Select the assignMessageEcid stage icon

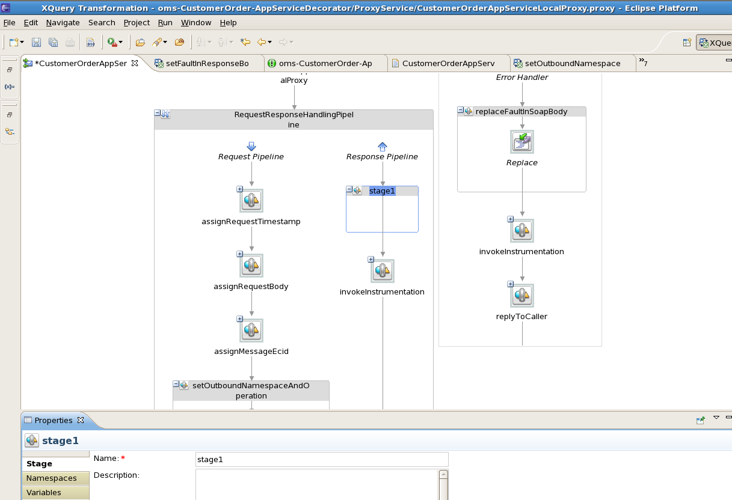[251, 330]
